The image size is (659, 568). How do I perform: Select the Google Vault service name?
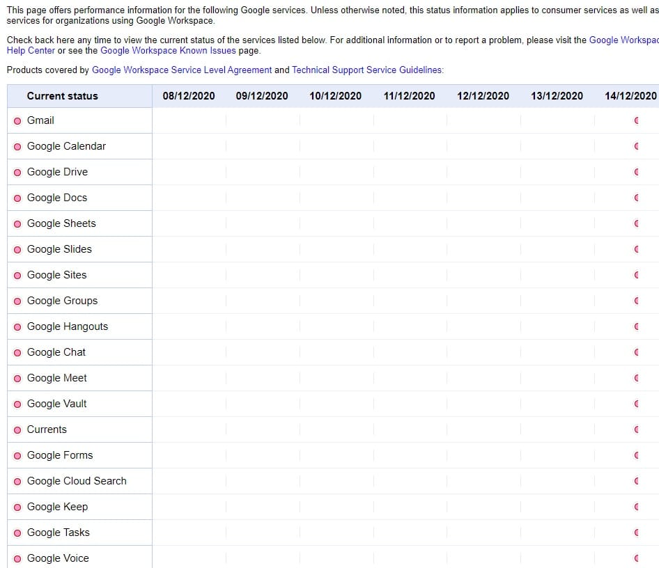pyautogui.click(x=56, y=404)
